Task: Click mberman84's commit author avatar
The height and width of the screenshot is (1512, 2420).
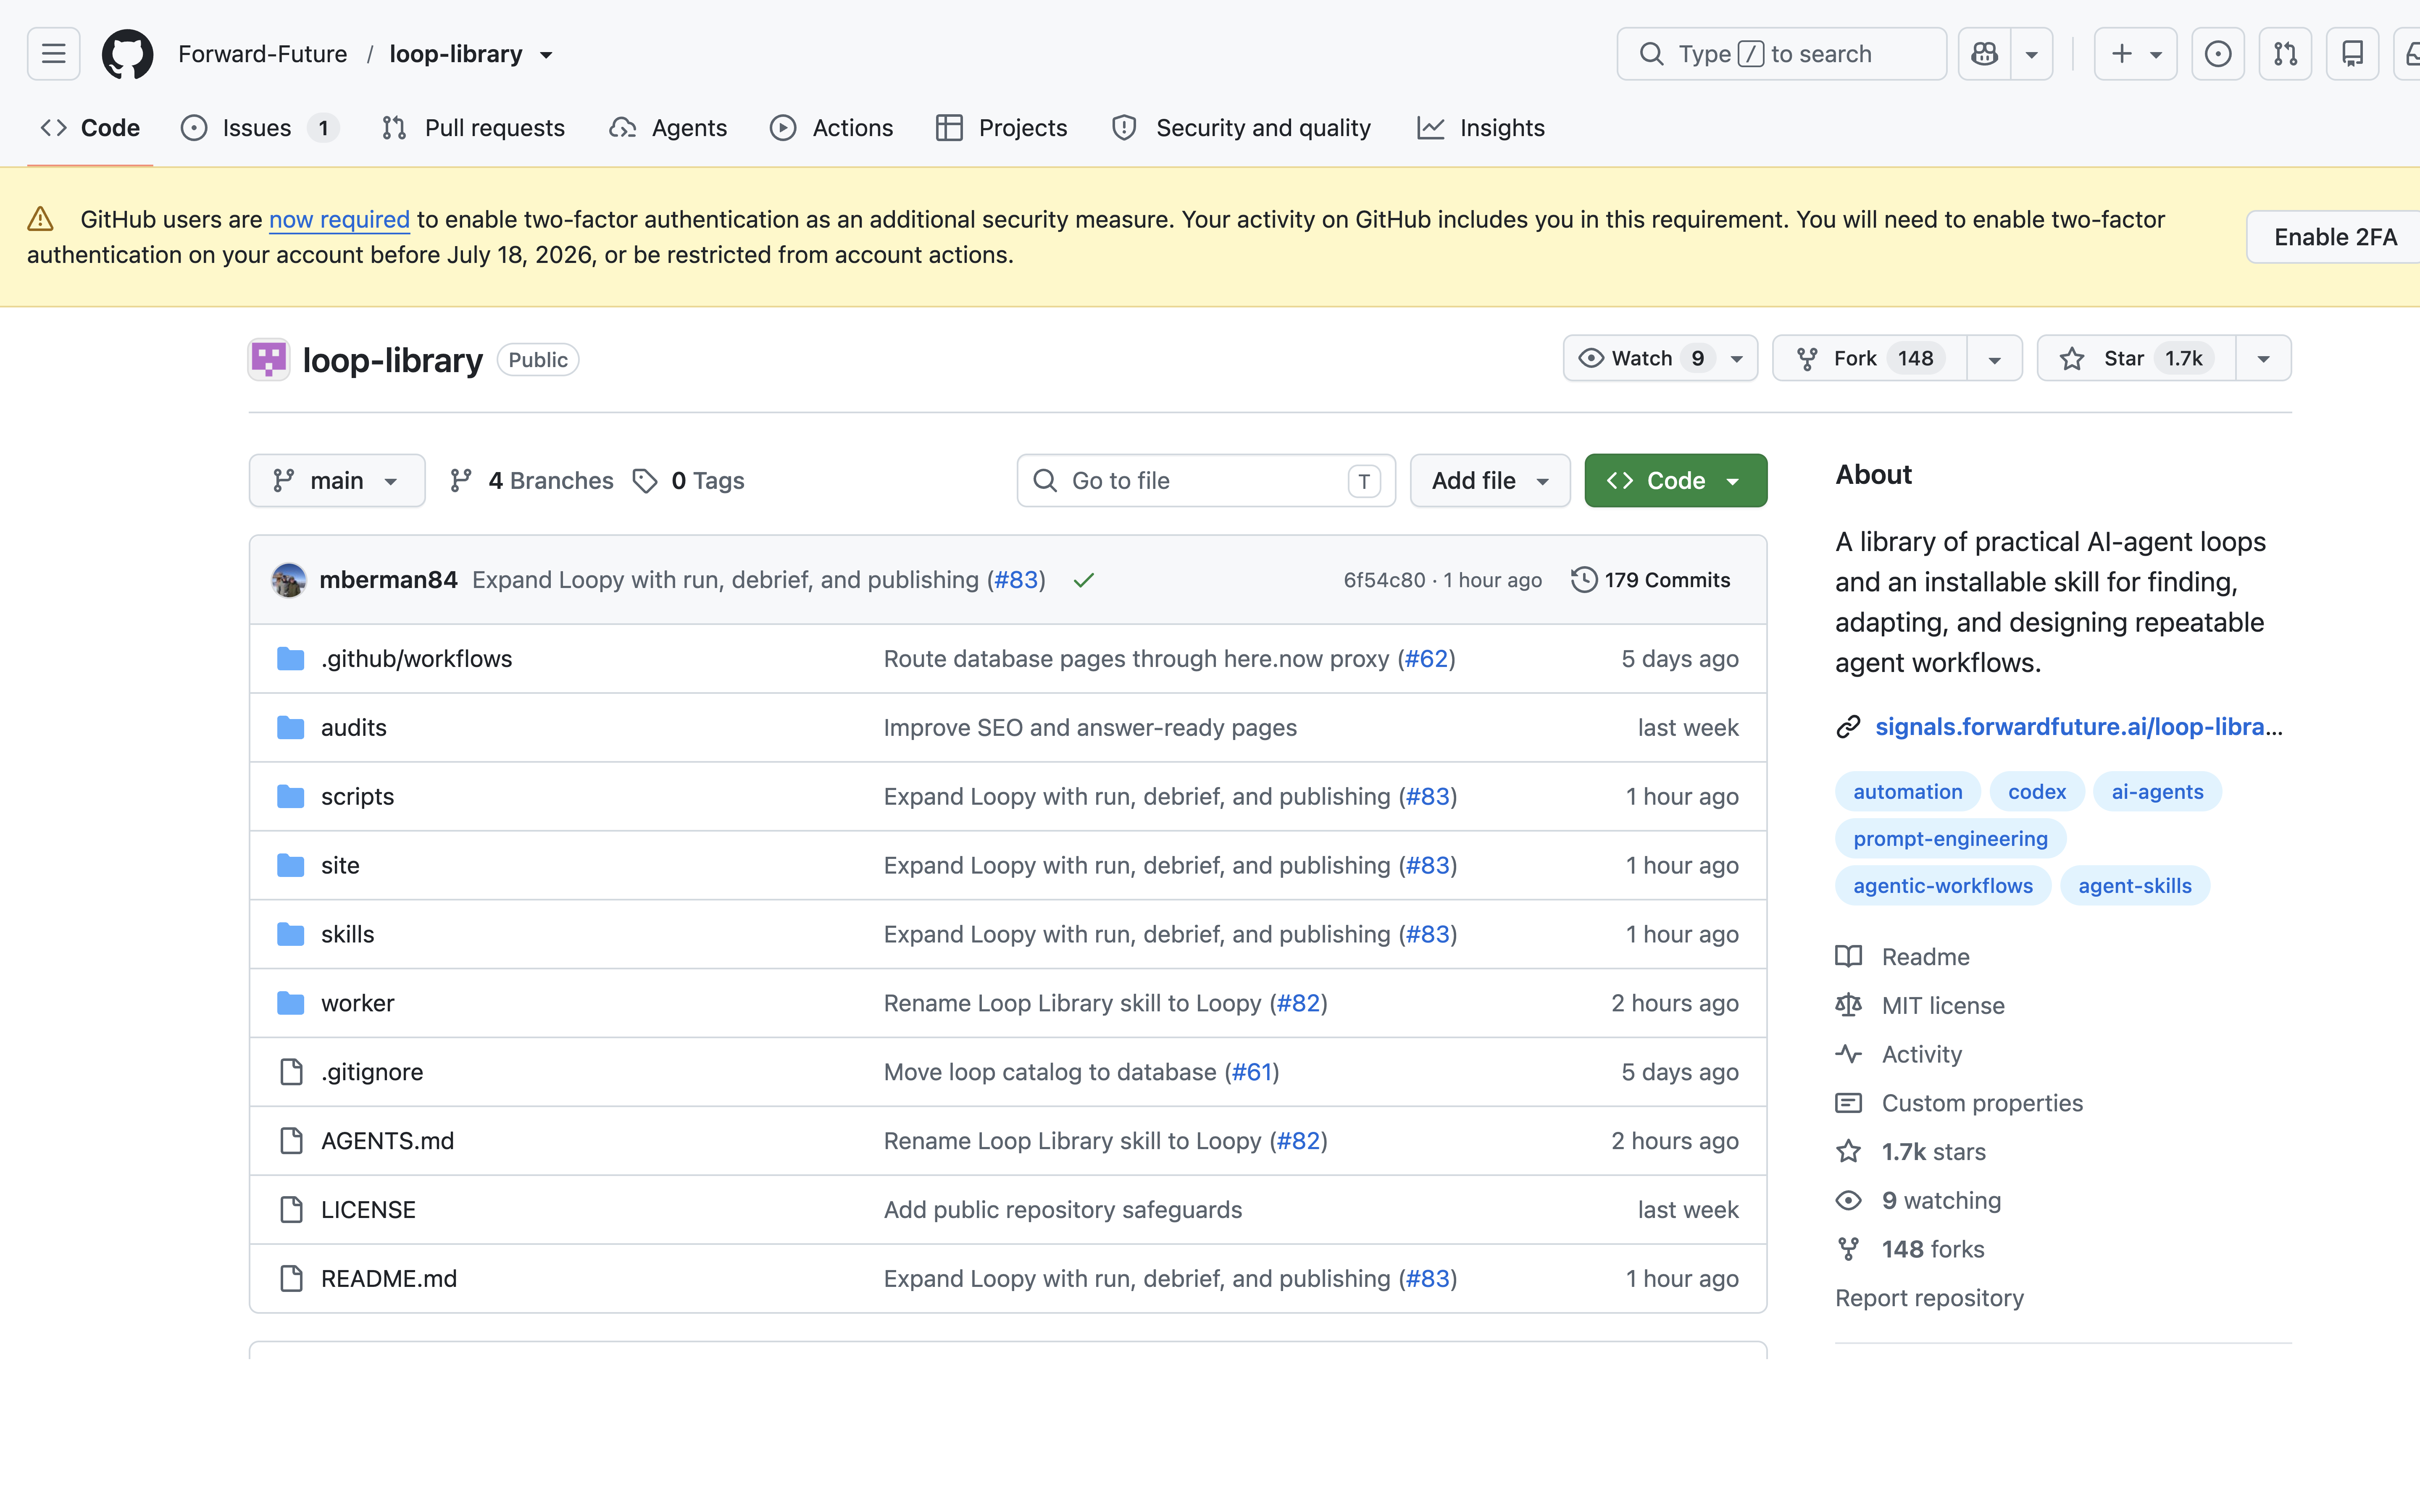Action: (289, 580)
